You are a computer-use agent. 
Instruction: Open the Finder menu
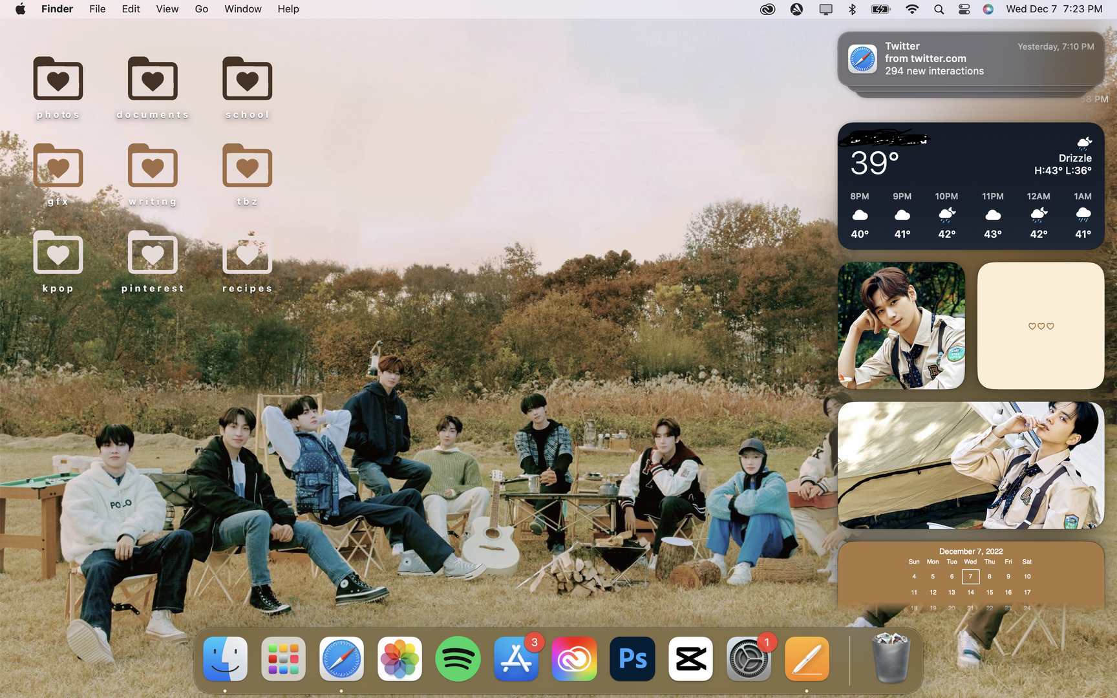57,9
